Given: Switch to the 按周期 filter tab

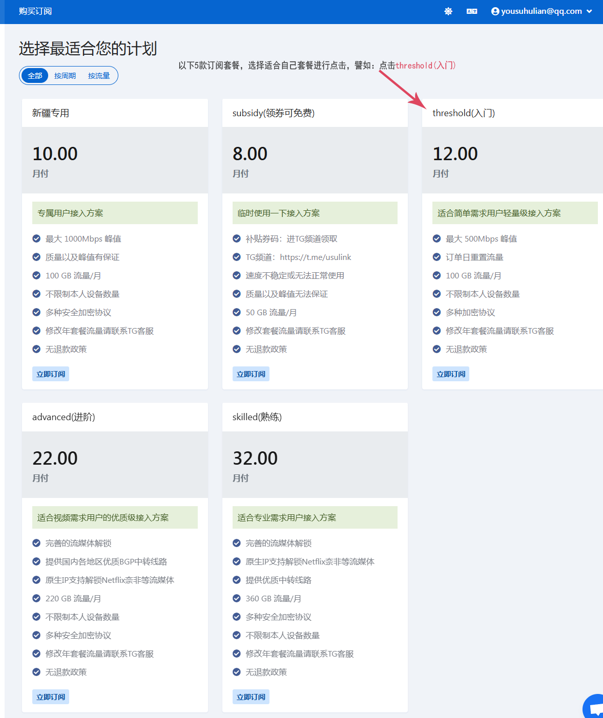Looking at the screenshot, I should pyautogui.click(x=66, y=75).
